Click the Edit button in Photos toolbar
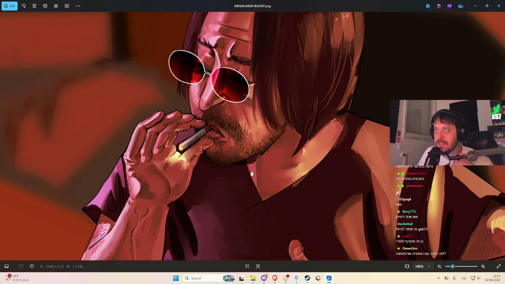 (x=9, y=6)
